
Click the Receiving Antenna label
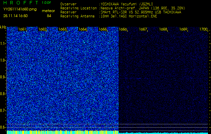pyautogui.click(x=77, y=16)
